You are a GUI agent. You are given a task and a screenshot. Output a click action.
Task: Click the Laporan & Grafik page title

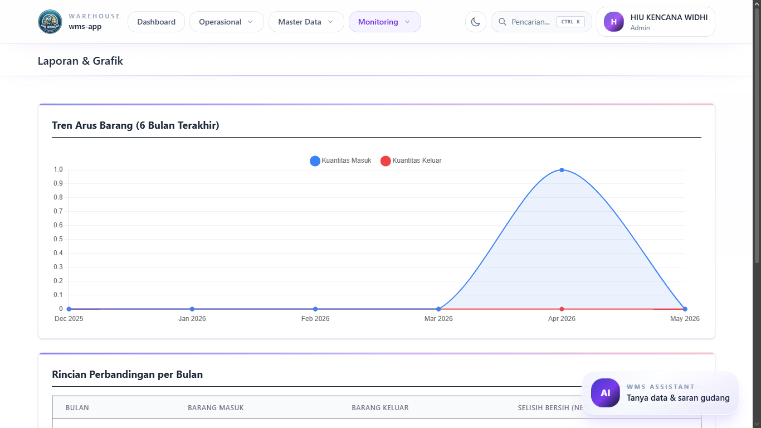[x=80, y=61]
